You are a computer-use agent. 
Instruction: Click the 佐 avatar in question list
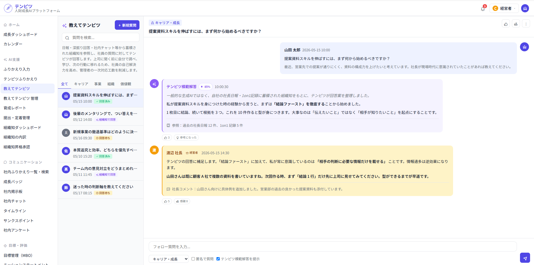pos(66,151)
